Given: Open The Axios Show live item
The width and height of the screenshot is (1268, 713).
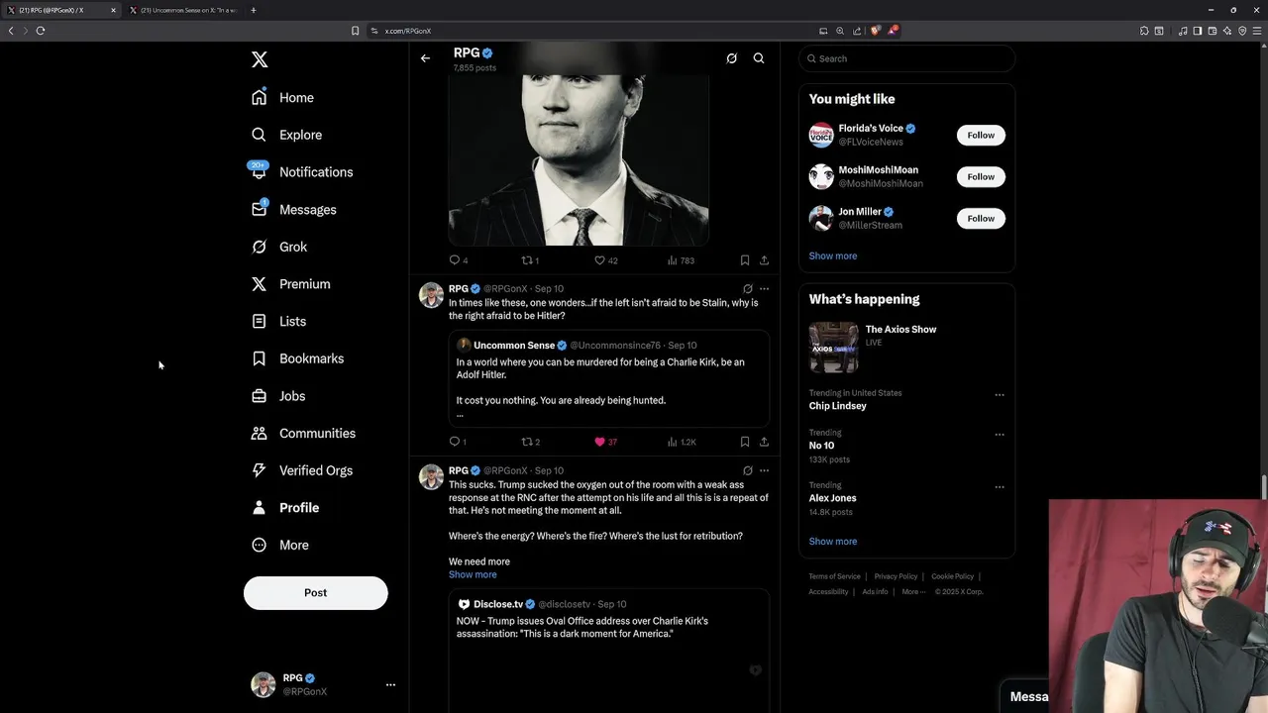Looking at the screenshot, I should coord(906,347).
